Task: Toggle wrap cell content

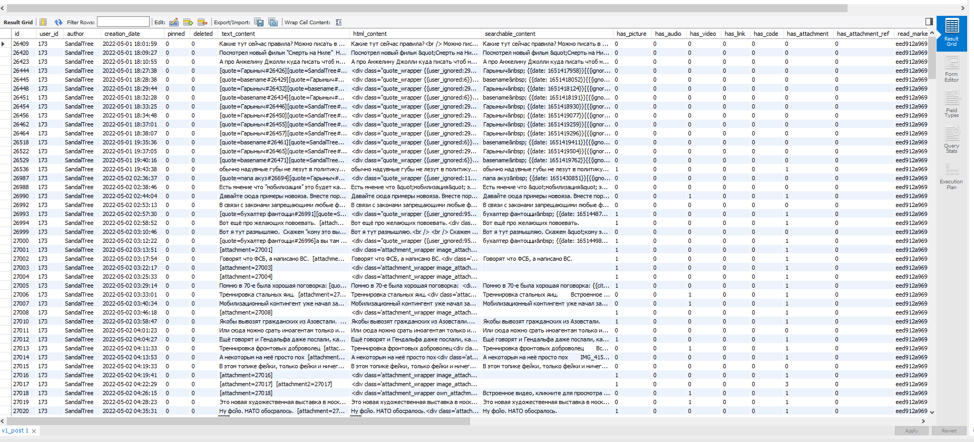Action: 339,22
